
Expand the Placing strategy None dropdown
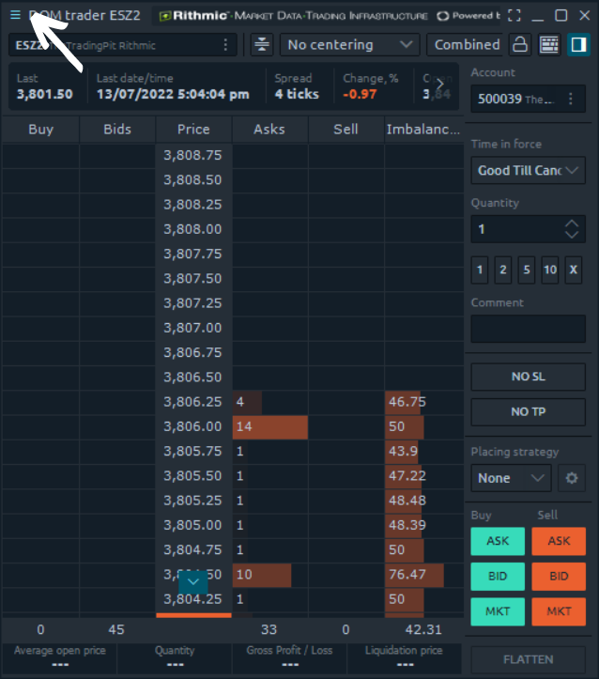(x=511, y=477)
